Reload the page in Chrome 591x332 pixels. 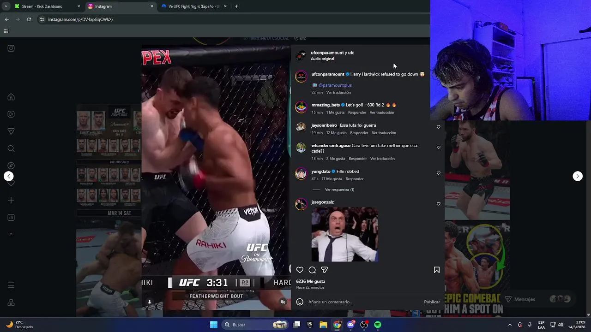(29, 19)
